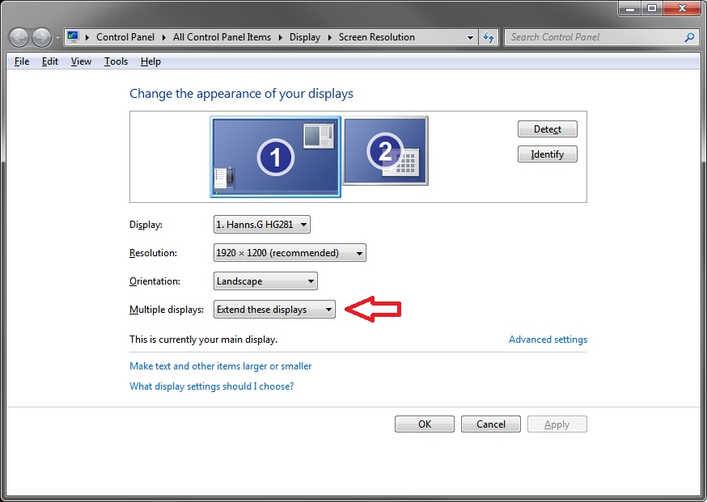Click the Detect button
This screenshot has width=707, height=502.
coord(548,129)
